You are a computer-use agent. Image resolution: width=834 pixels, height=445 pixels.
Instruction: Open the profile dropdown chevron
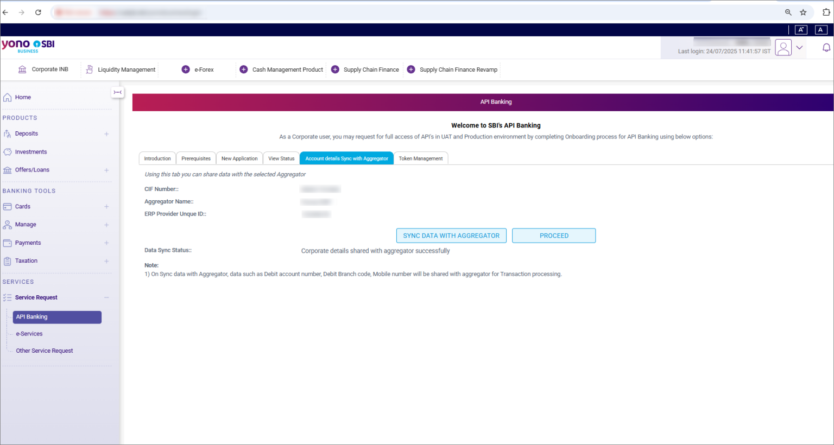799,47
